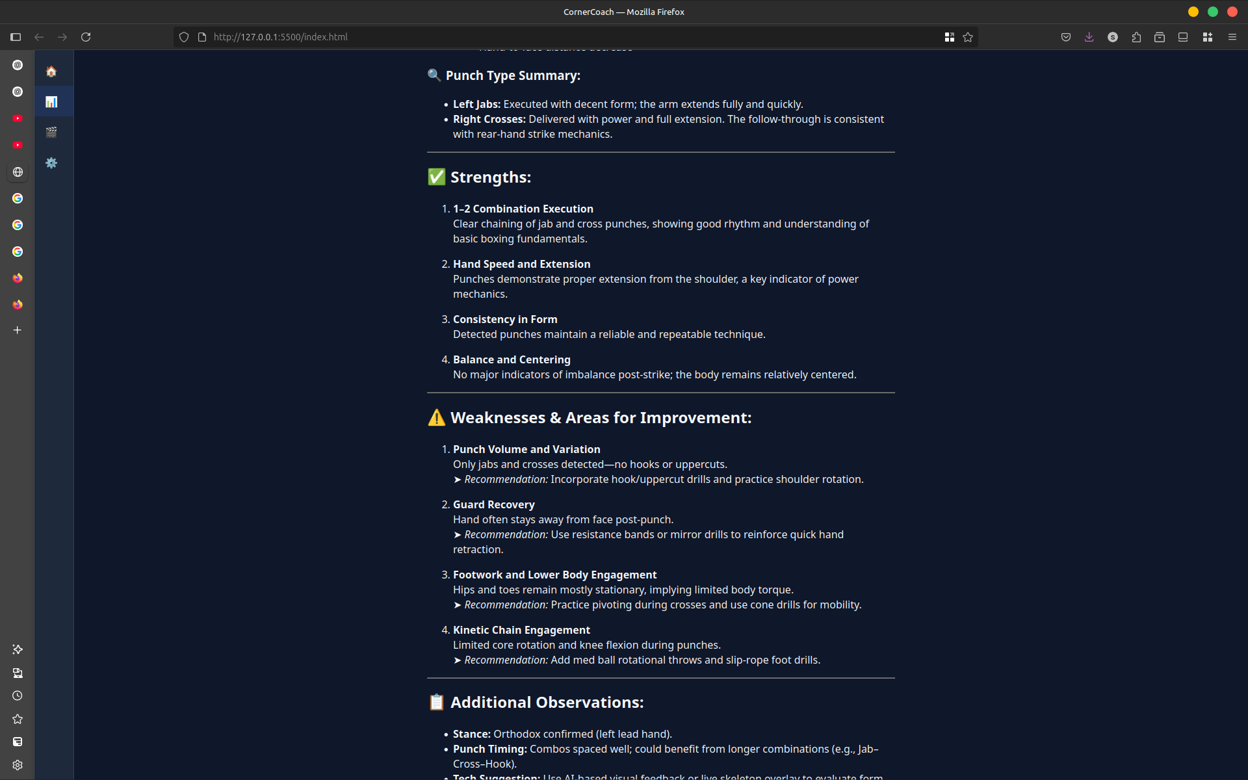Open the Extensions puzzle piece menu
This screenshot has width=1248, height=780.
[1136, 37]
